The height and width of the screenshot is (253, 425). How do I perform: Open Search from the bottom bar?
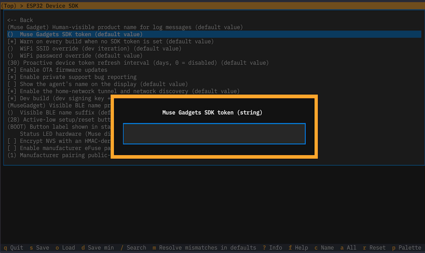coord(133,248)
